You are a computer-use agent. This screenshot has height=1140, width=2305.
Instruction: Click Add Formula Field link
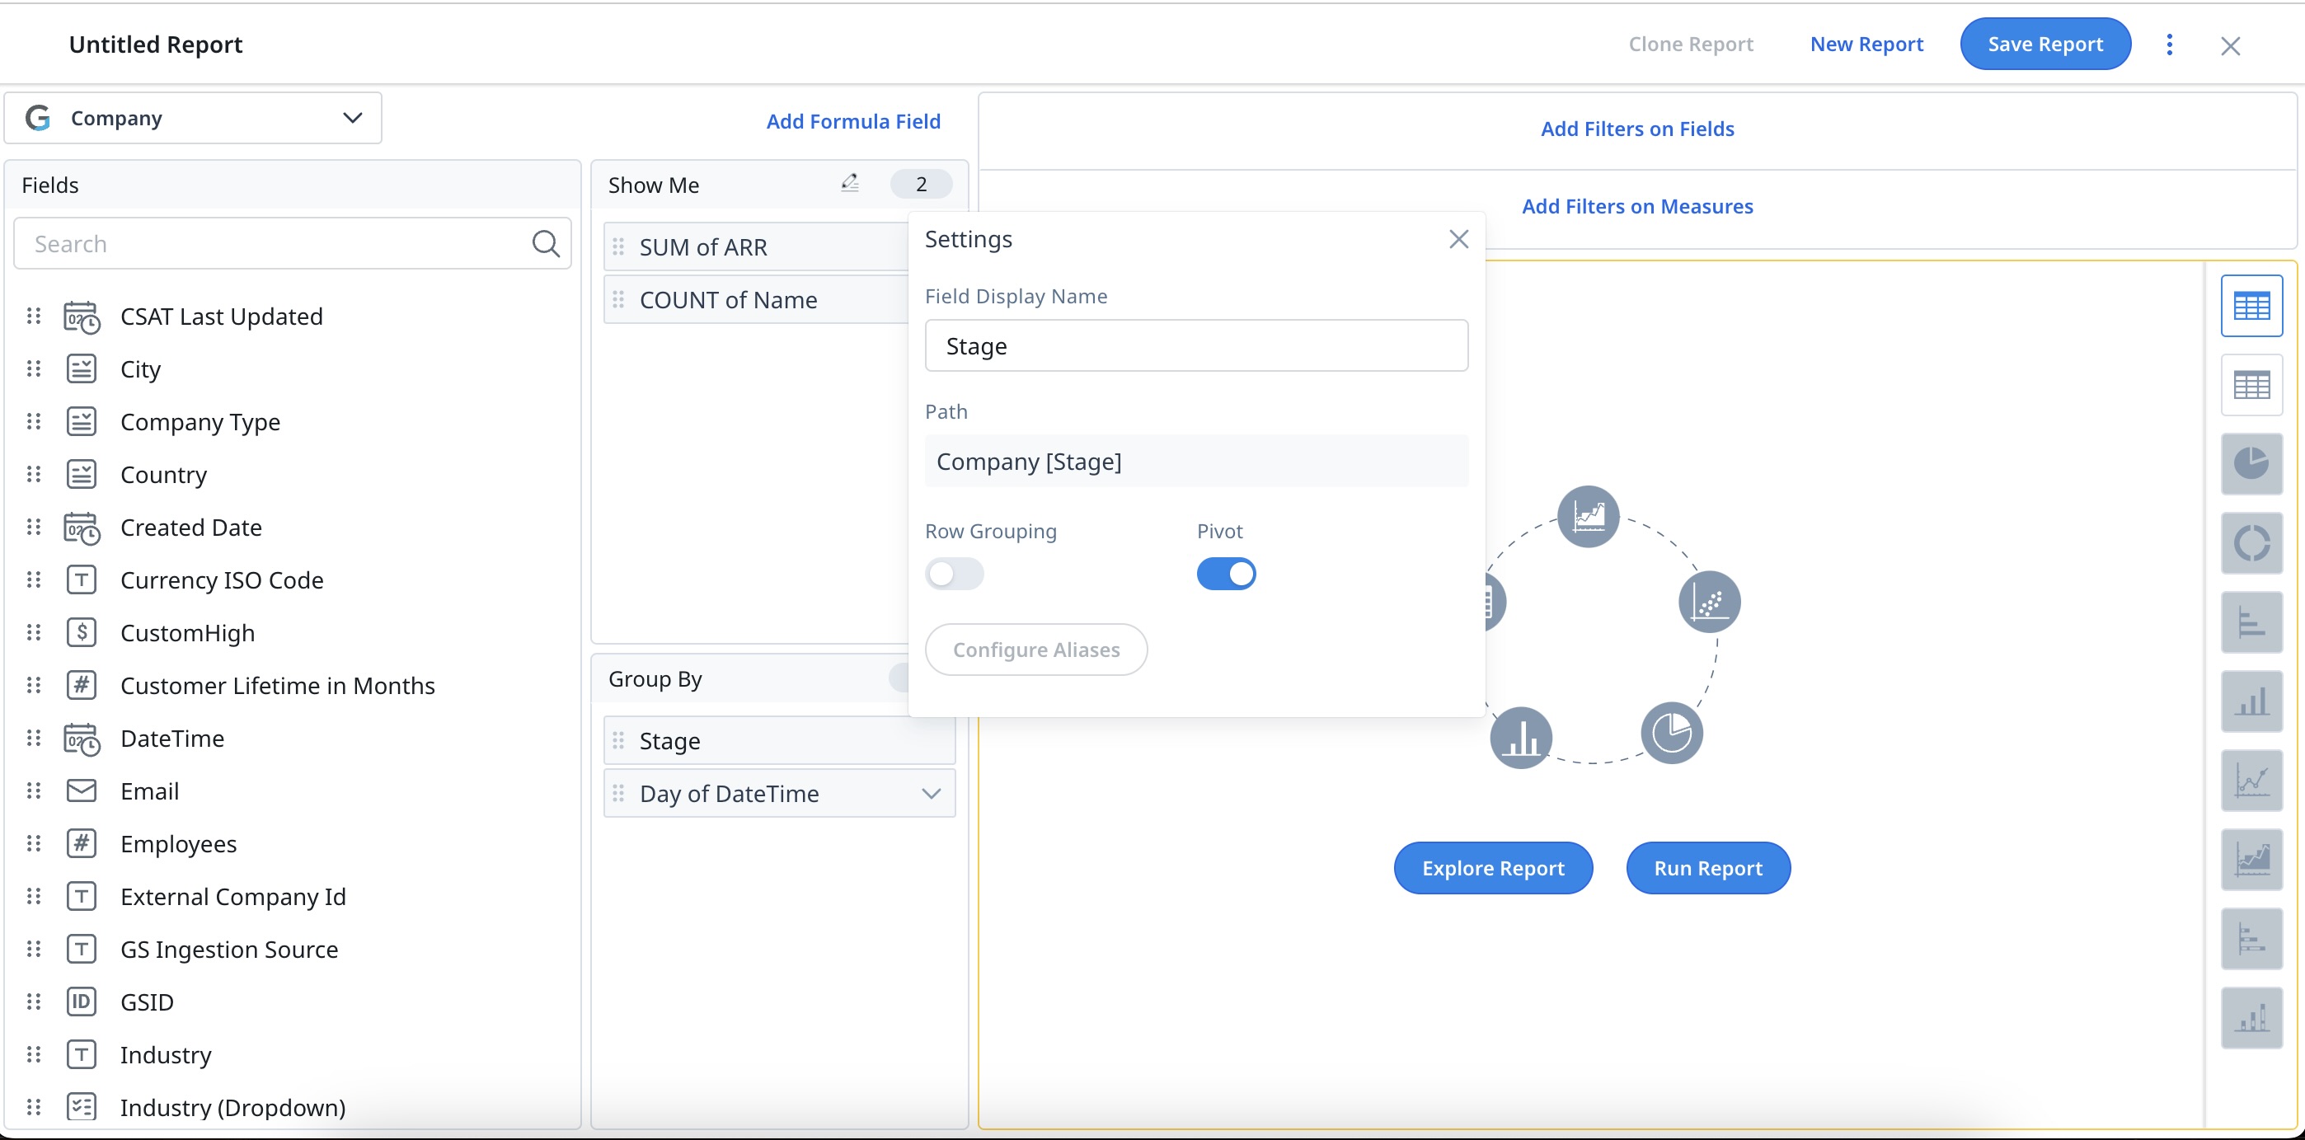[852, 121]
